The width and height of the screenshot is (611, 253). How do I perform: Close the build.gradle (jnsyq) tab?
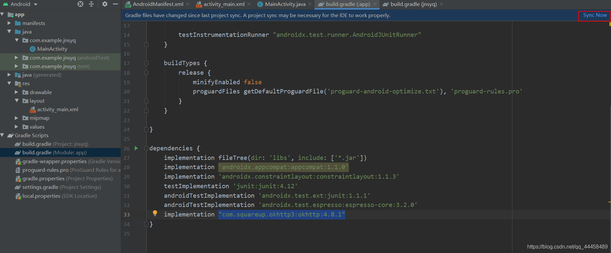[442, 4]
